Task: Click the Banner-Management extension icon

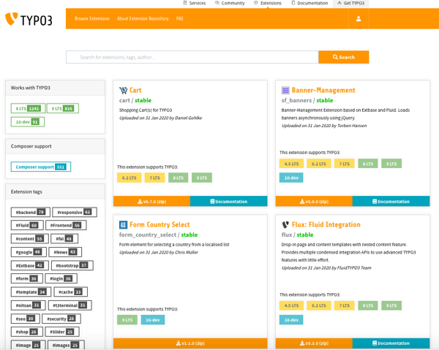Action: (x=286, y=91)
